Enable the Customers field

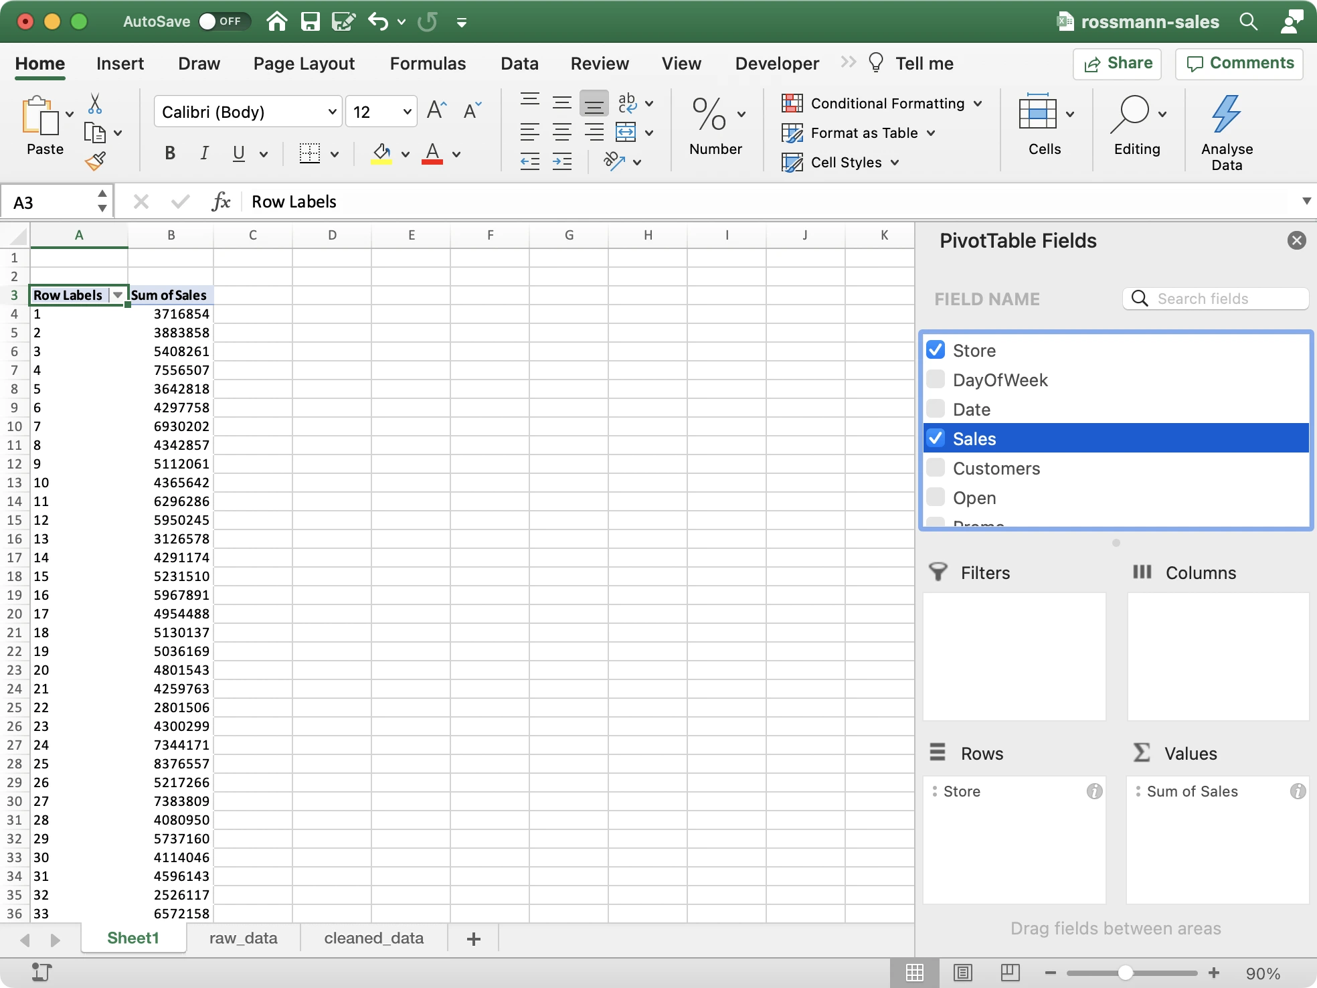pyautogui.click(x=936, y=467)
